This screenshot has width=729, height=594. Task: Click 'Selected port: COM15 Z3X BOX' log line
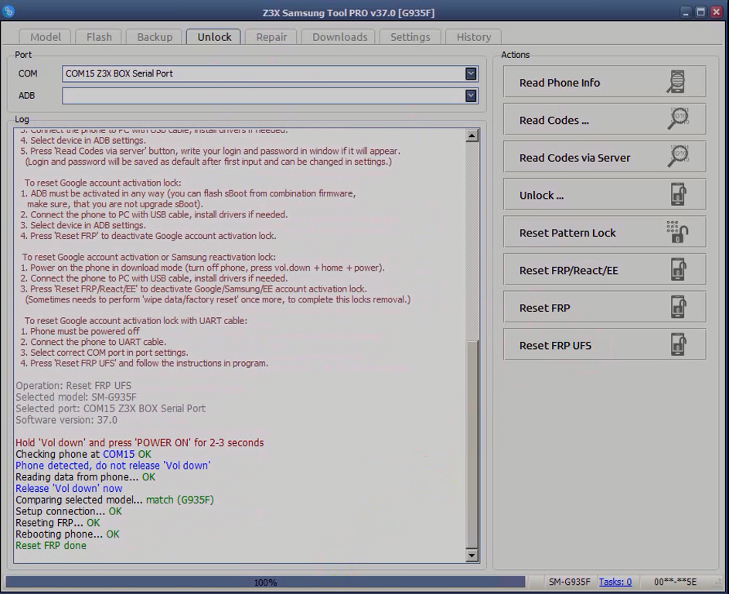(111, 408)
